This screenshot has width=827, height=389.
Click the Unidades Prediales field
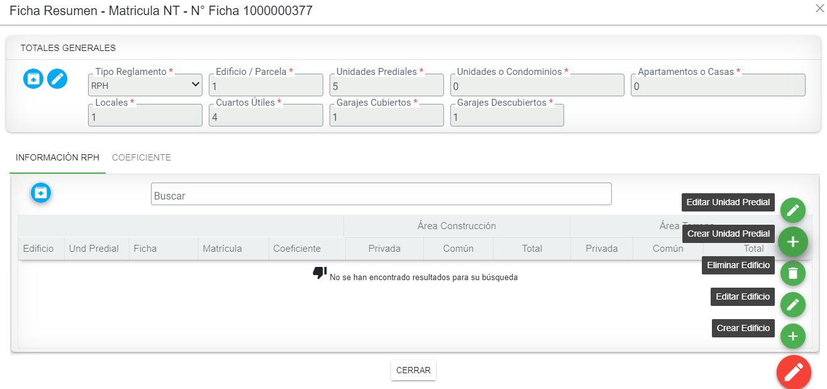click(386, 86)
